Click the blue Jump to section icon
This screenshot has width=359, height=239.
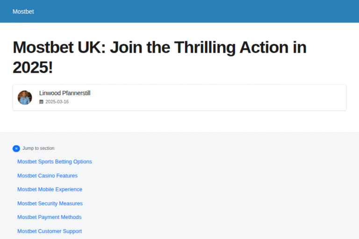(16, 148)
